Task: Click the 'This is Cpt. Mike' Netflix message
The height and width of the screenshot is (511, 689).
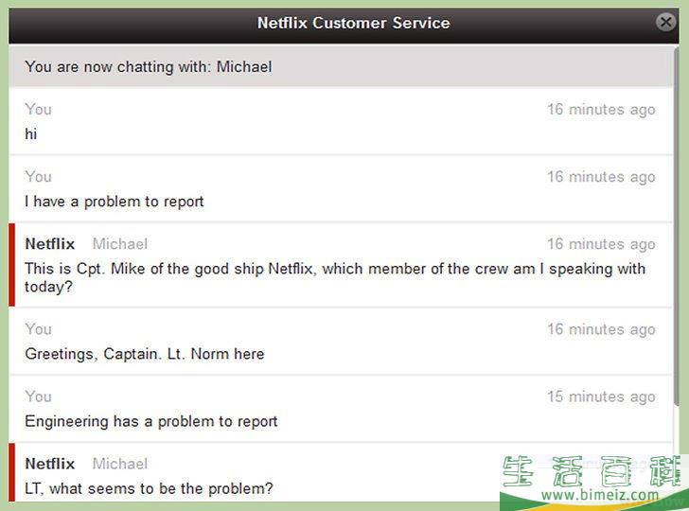Action: point(335,277)
